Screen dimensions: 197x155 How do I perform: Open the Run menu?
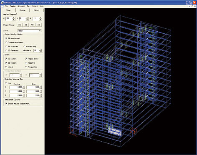28,6
